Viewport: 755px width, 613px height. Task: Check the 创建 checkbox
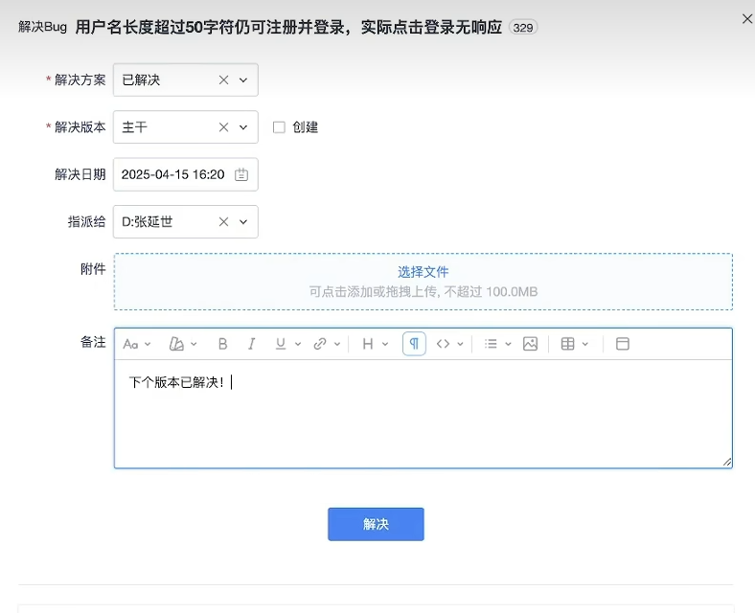coord(279,127)
